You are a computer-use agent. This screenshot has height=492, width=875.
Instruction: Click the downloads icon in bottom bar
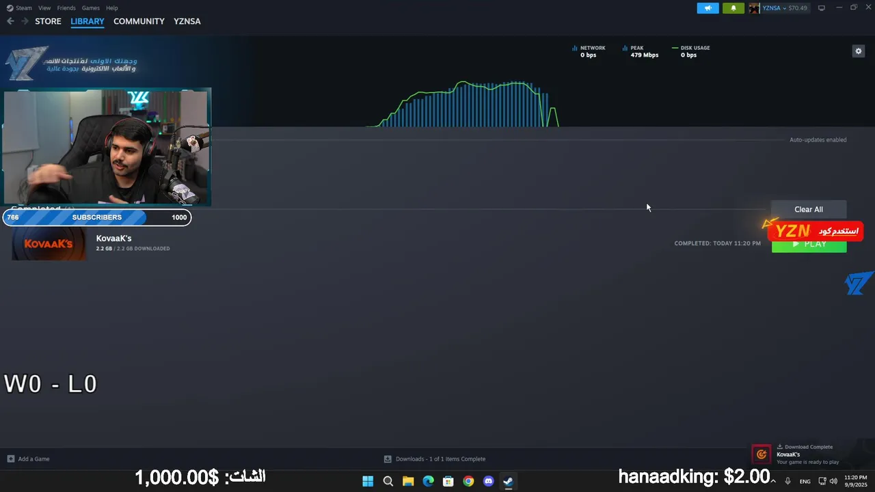click(388, 459)
